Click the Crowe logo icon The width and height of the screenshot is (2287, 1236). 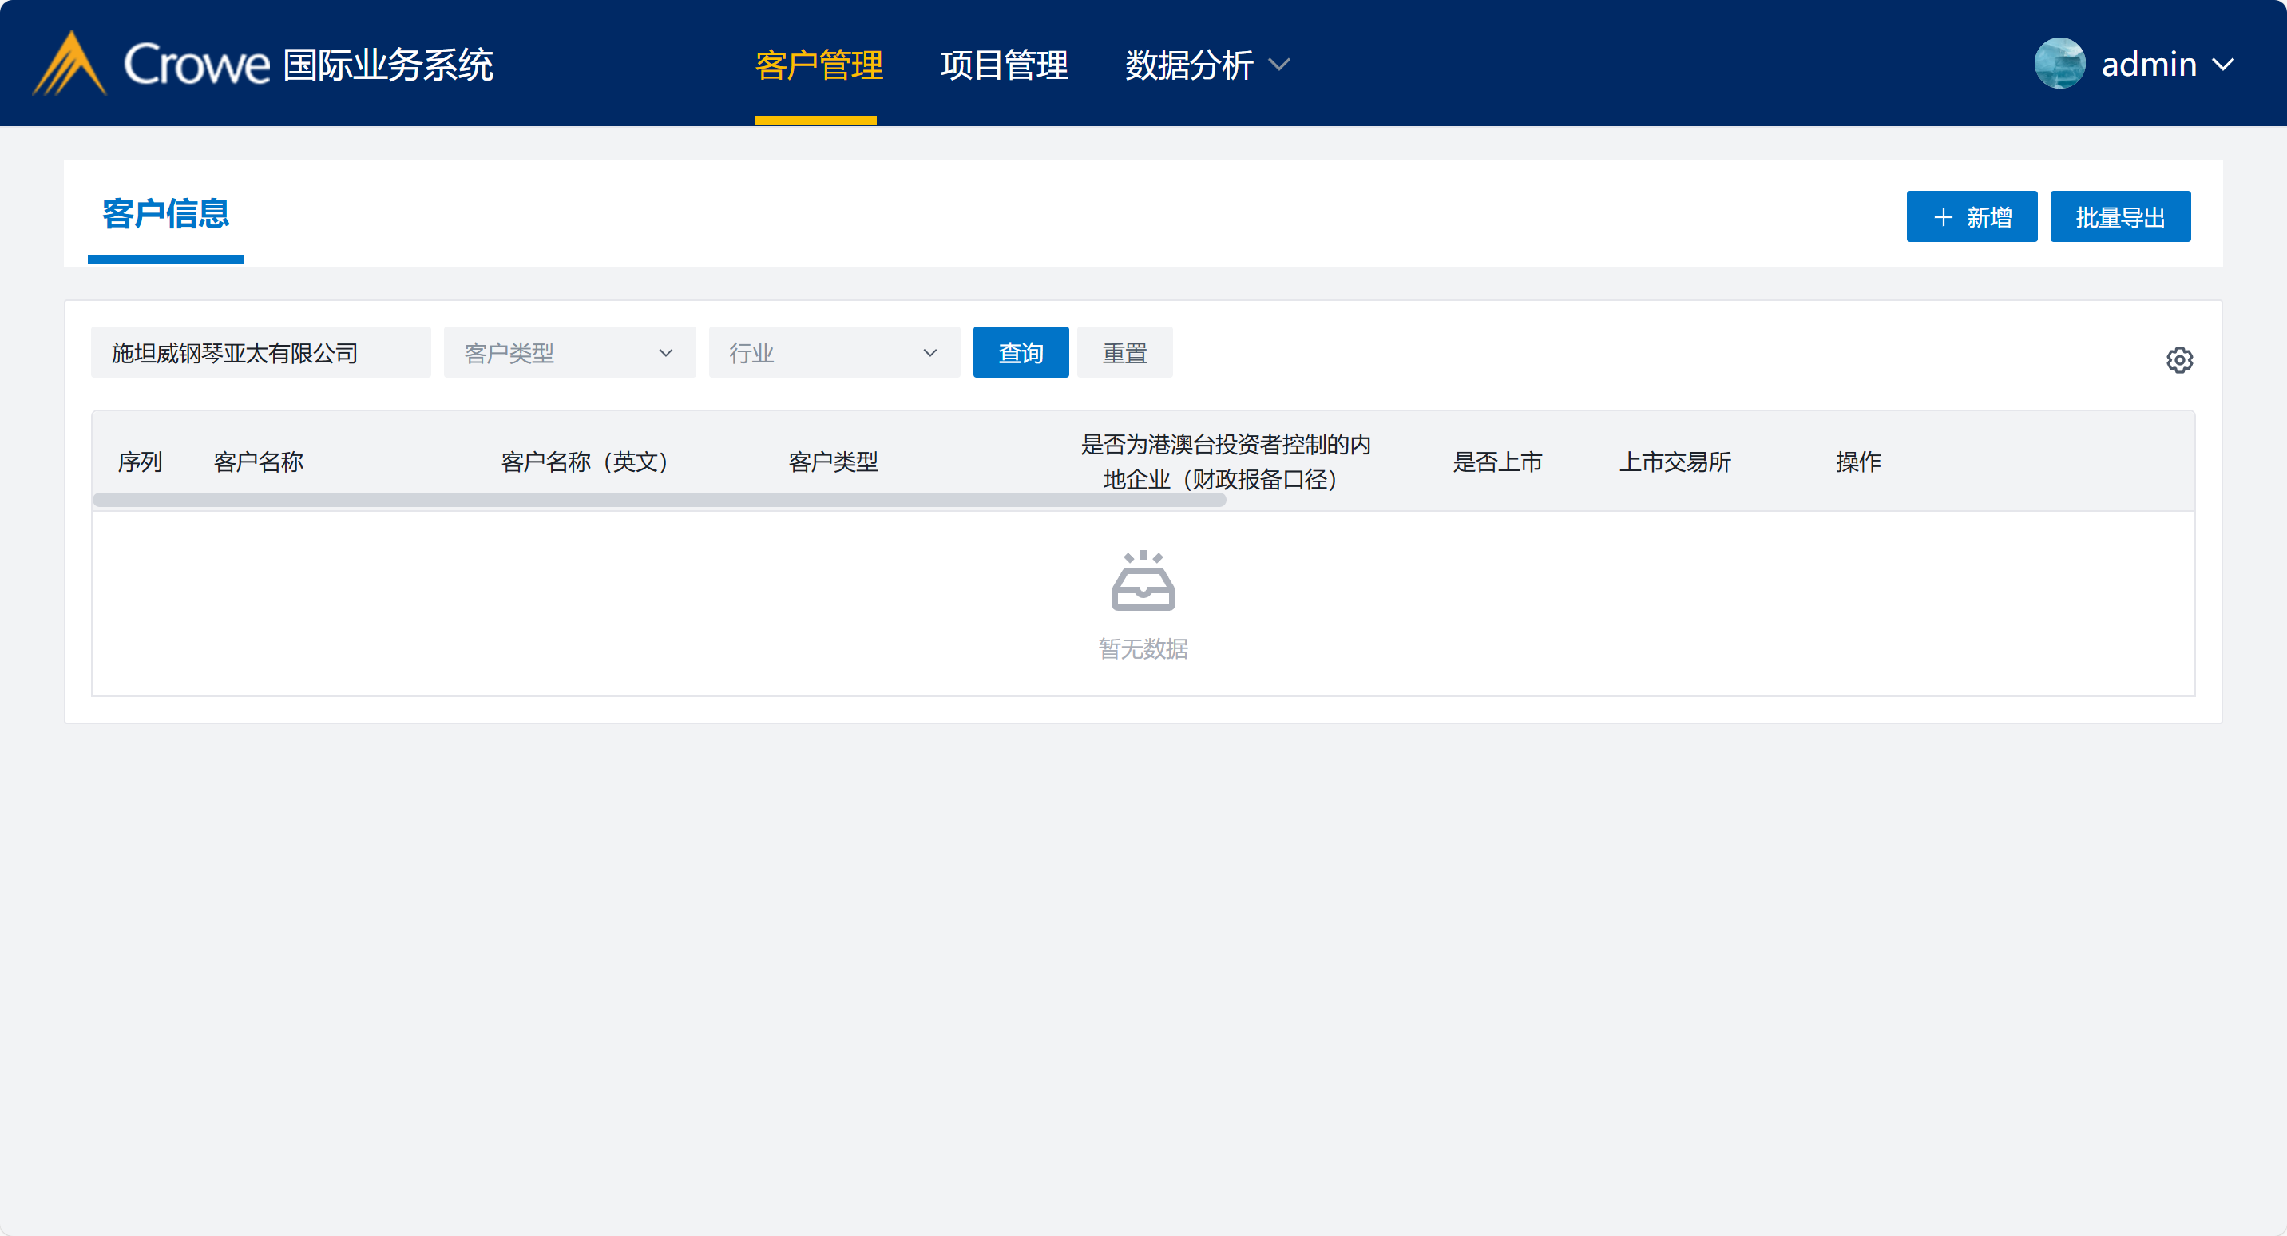[x=69, y=64]
